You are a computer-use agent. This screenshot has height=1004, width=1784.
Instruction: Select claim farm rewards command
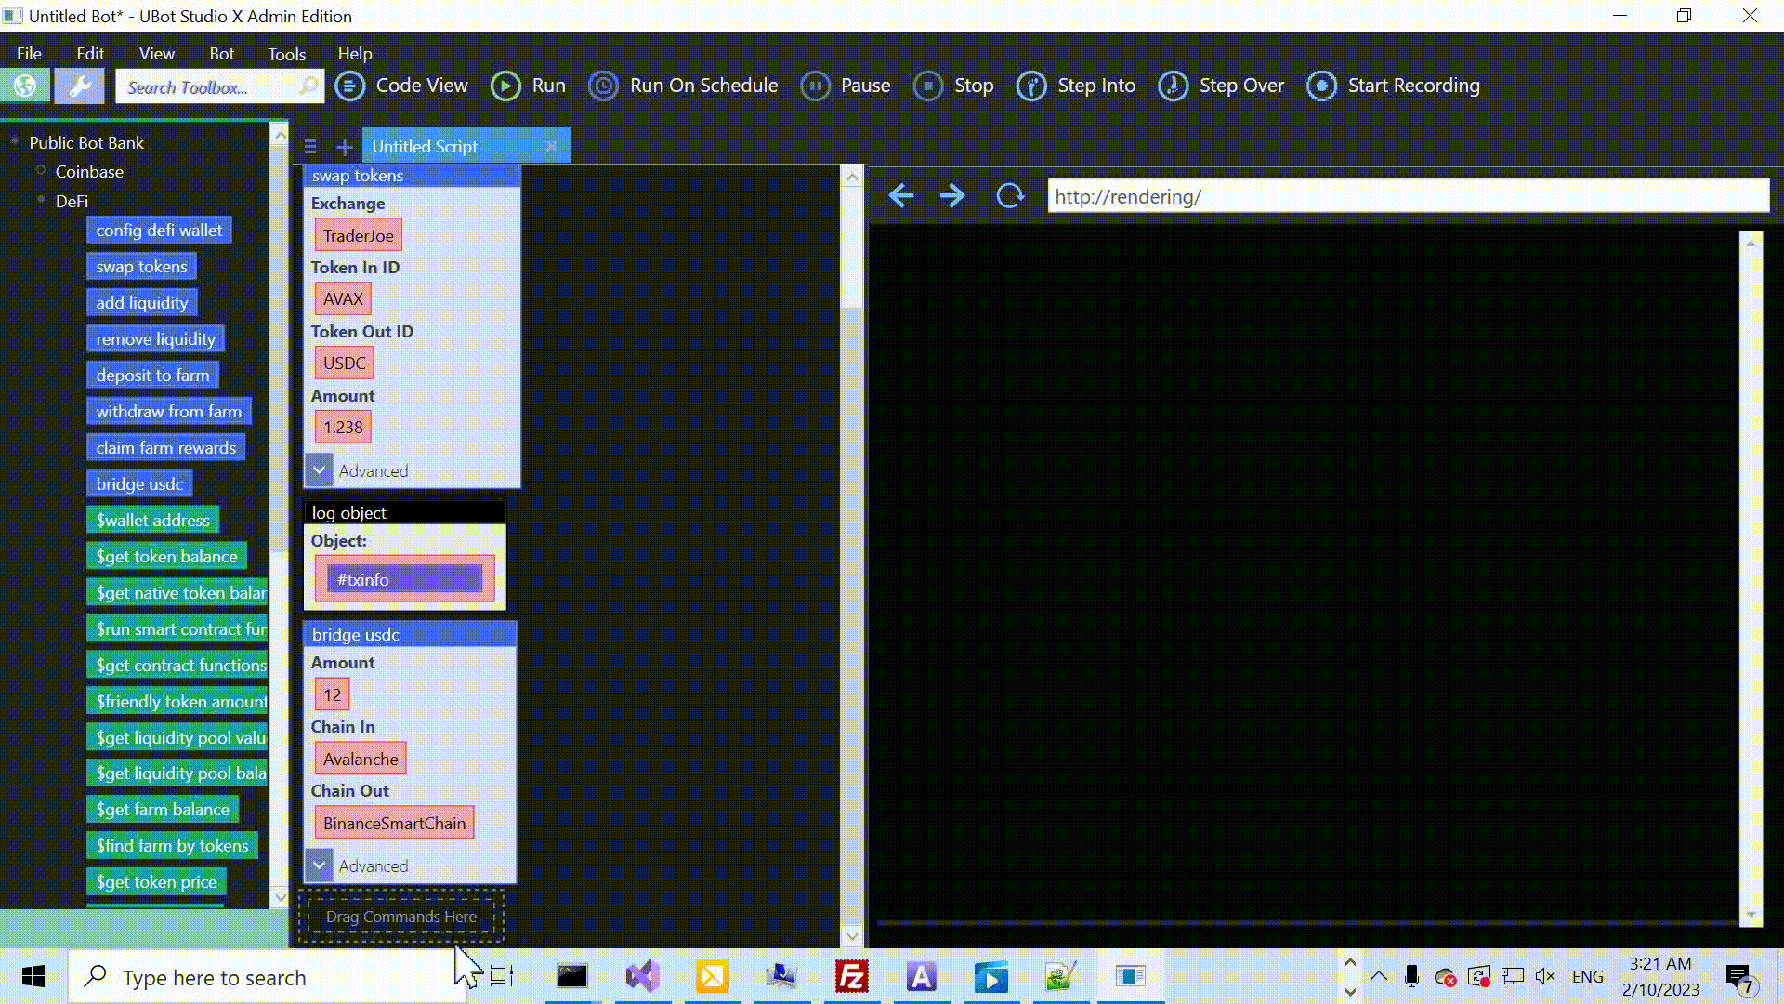pos(165,448)
